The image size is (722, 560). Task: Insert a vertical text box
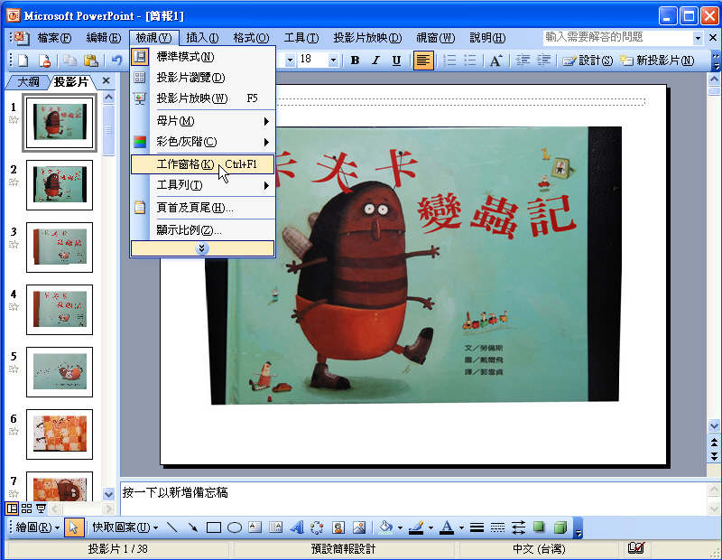pyautogui.click(x=275, y=527)
